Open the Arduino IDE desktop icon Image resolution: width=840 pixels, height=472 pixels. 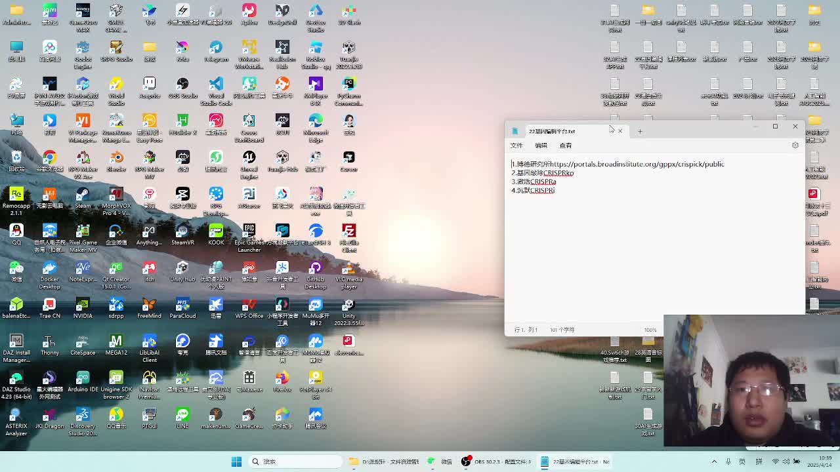pos(83,382)
